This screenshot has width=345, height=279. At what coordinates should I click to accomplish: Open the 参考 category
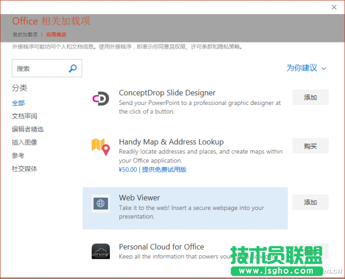tap(18, 155)
